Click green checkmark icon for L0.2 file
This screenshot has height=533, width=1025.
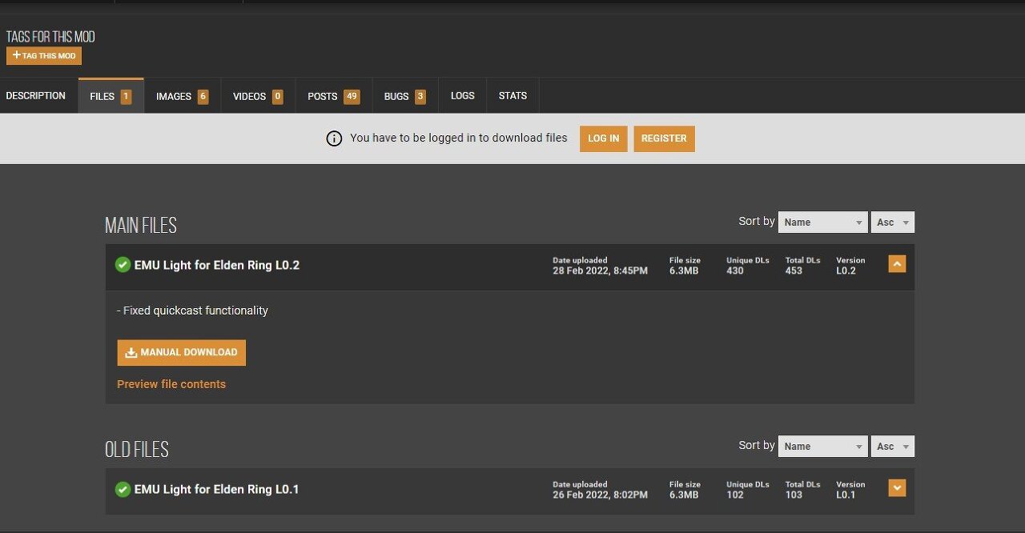pos(123,265)
